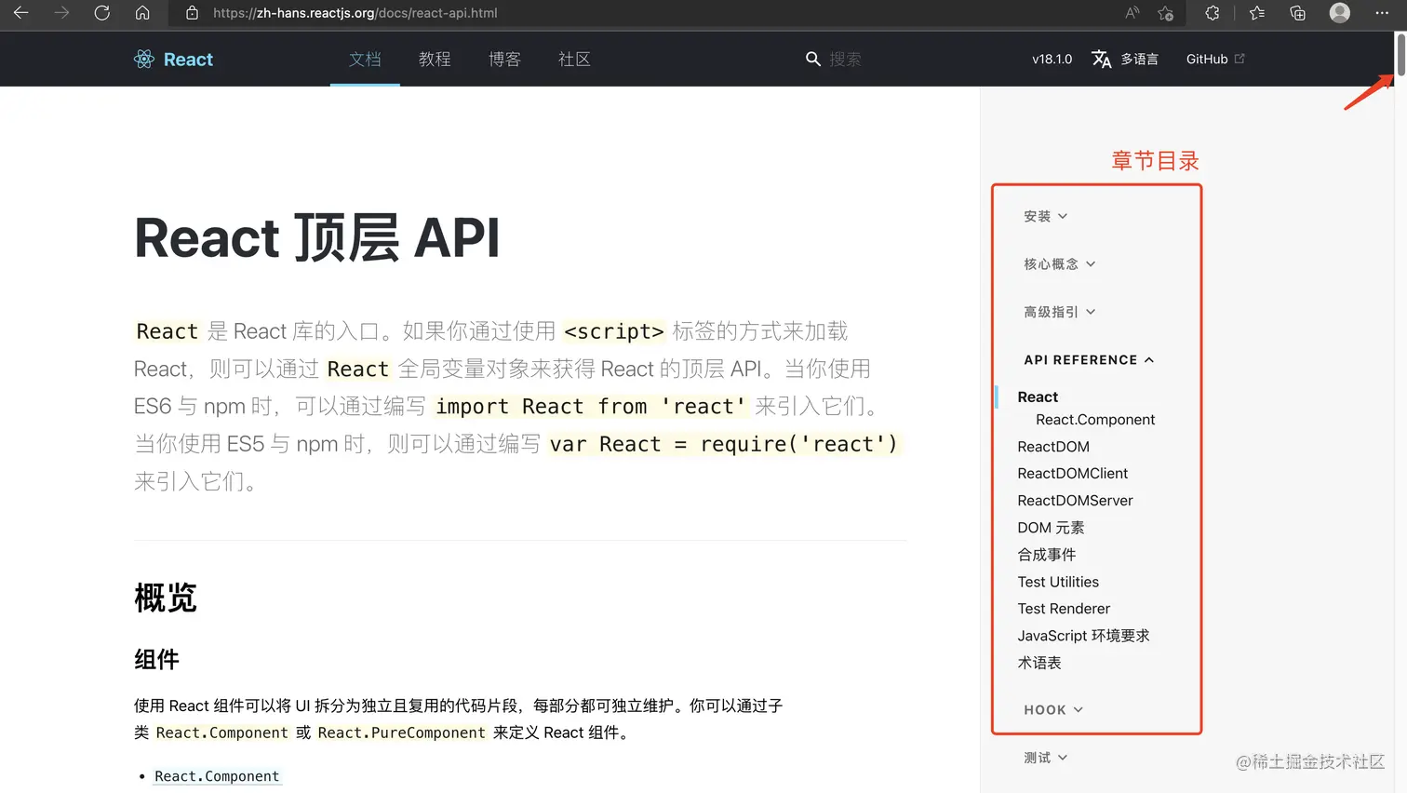Click the site lock icon in address bar

point(192,13)
